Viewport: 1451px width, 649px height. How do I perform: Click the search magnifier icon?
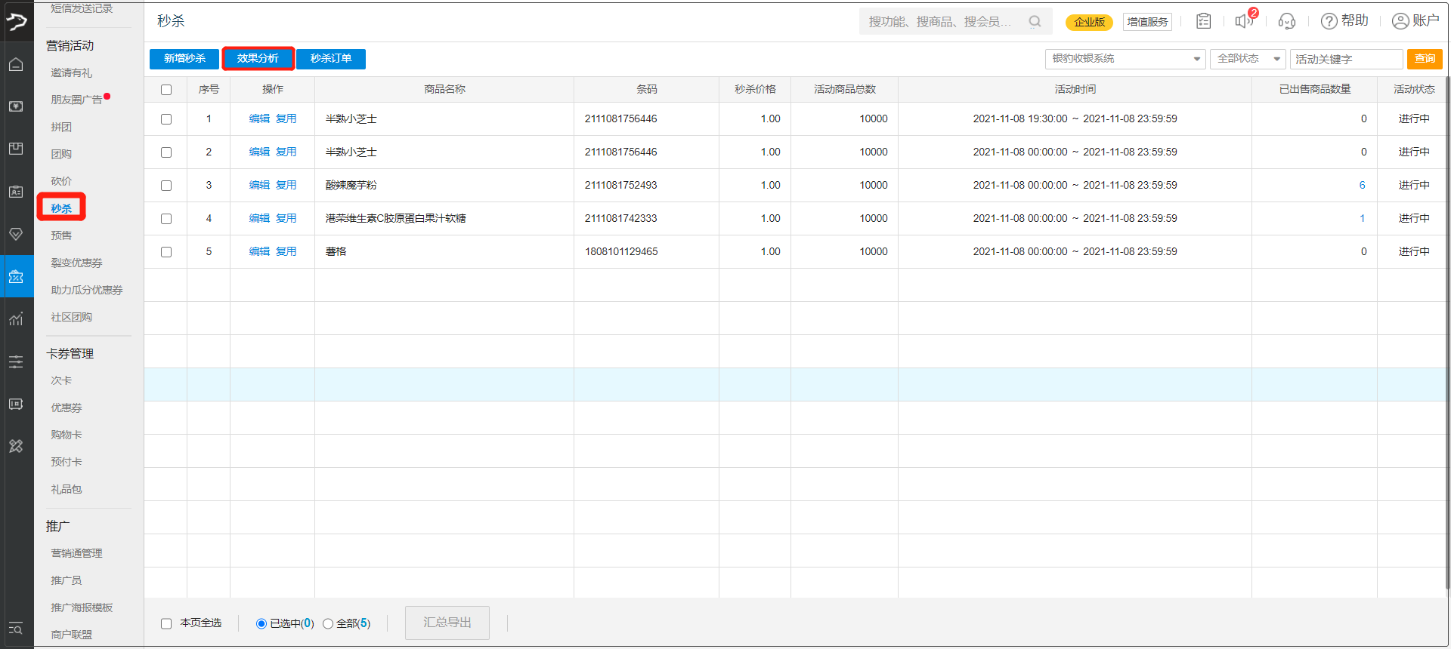tap(1035, 22)
